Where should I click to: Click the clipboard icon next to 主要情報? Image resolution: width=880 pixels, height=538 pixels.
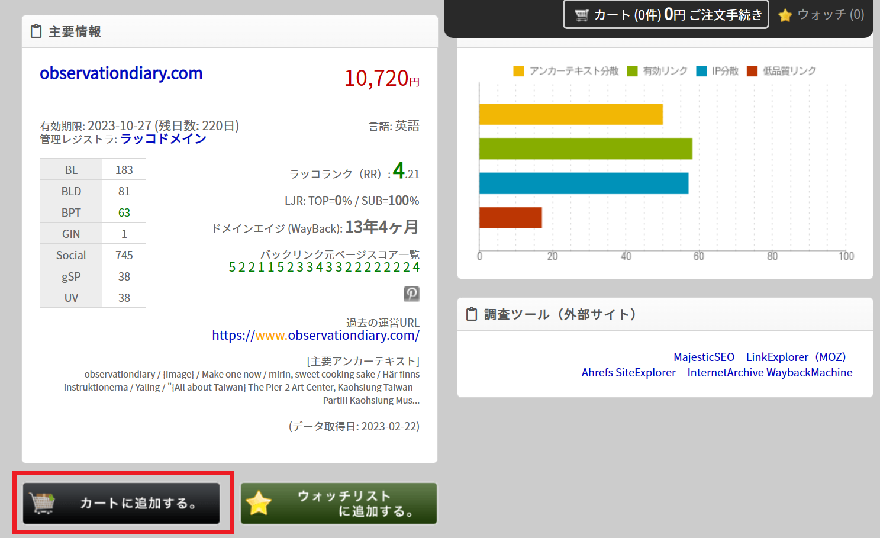[x=36, y=31]
